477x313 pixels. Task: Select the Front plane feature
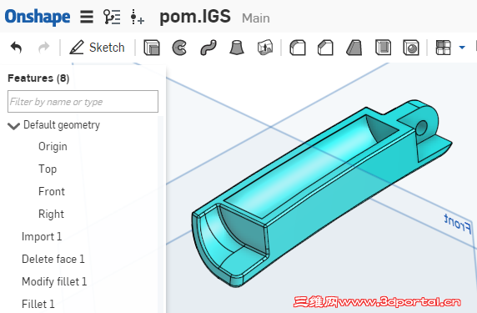[x=52, y=191]
